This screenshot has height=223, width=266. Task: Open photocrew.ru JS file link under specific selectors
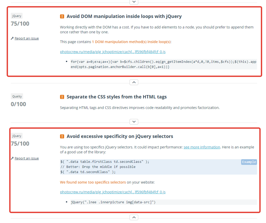[x=112, y=192]
